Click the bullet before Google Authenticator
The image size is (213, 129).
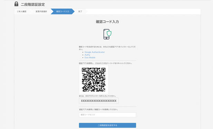[83, 52]
